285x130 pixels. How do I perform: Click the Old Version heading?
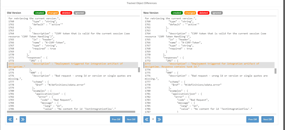coord(14,13)
